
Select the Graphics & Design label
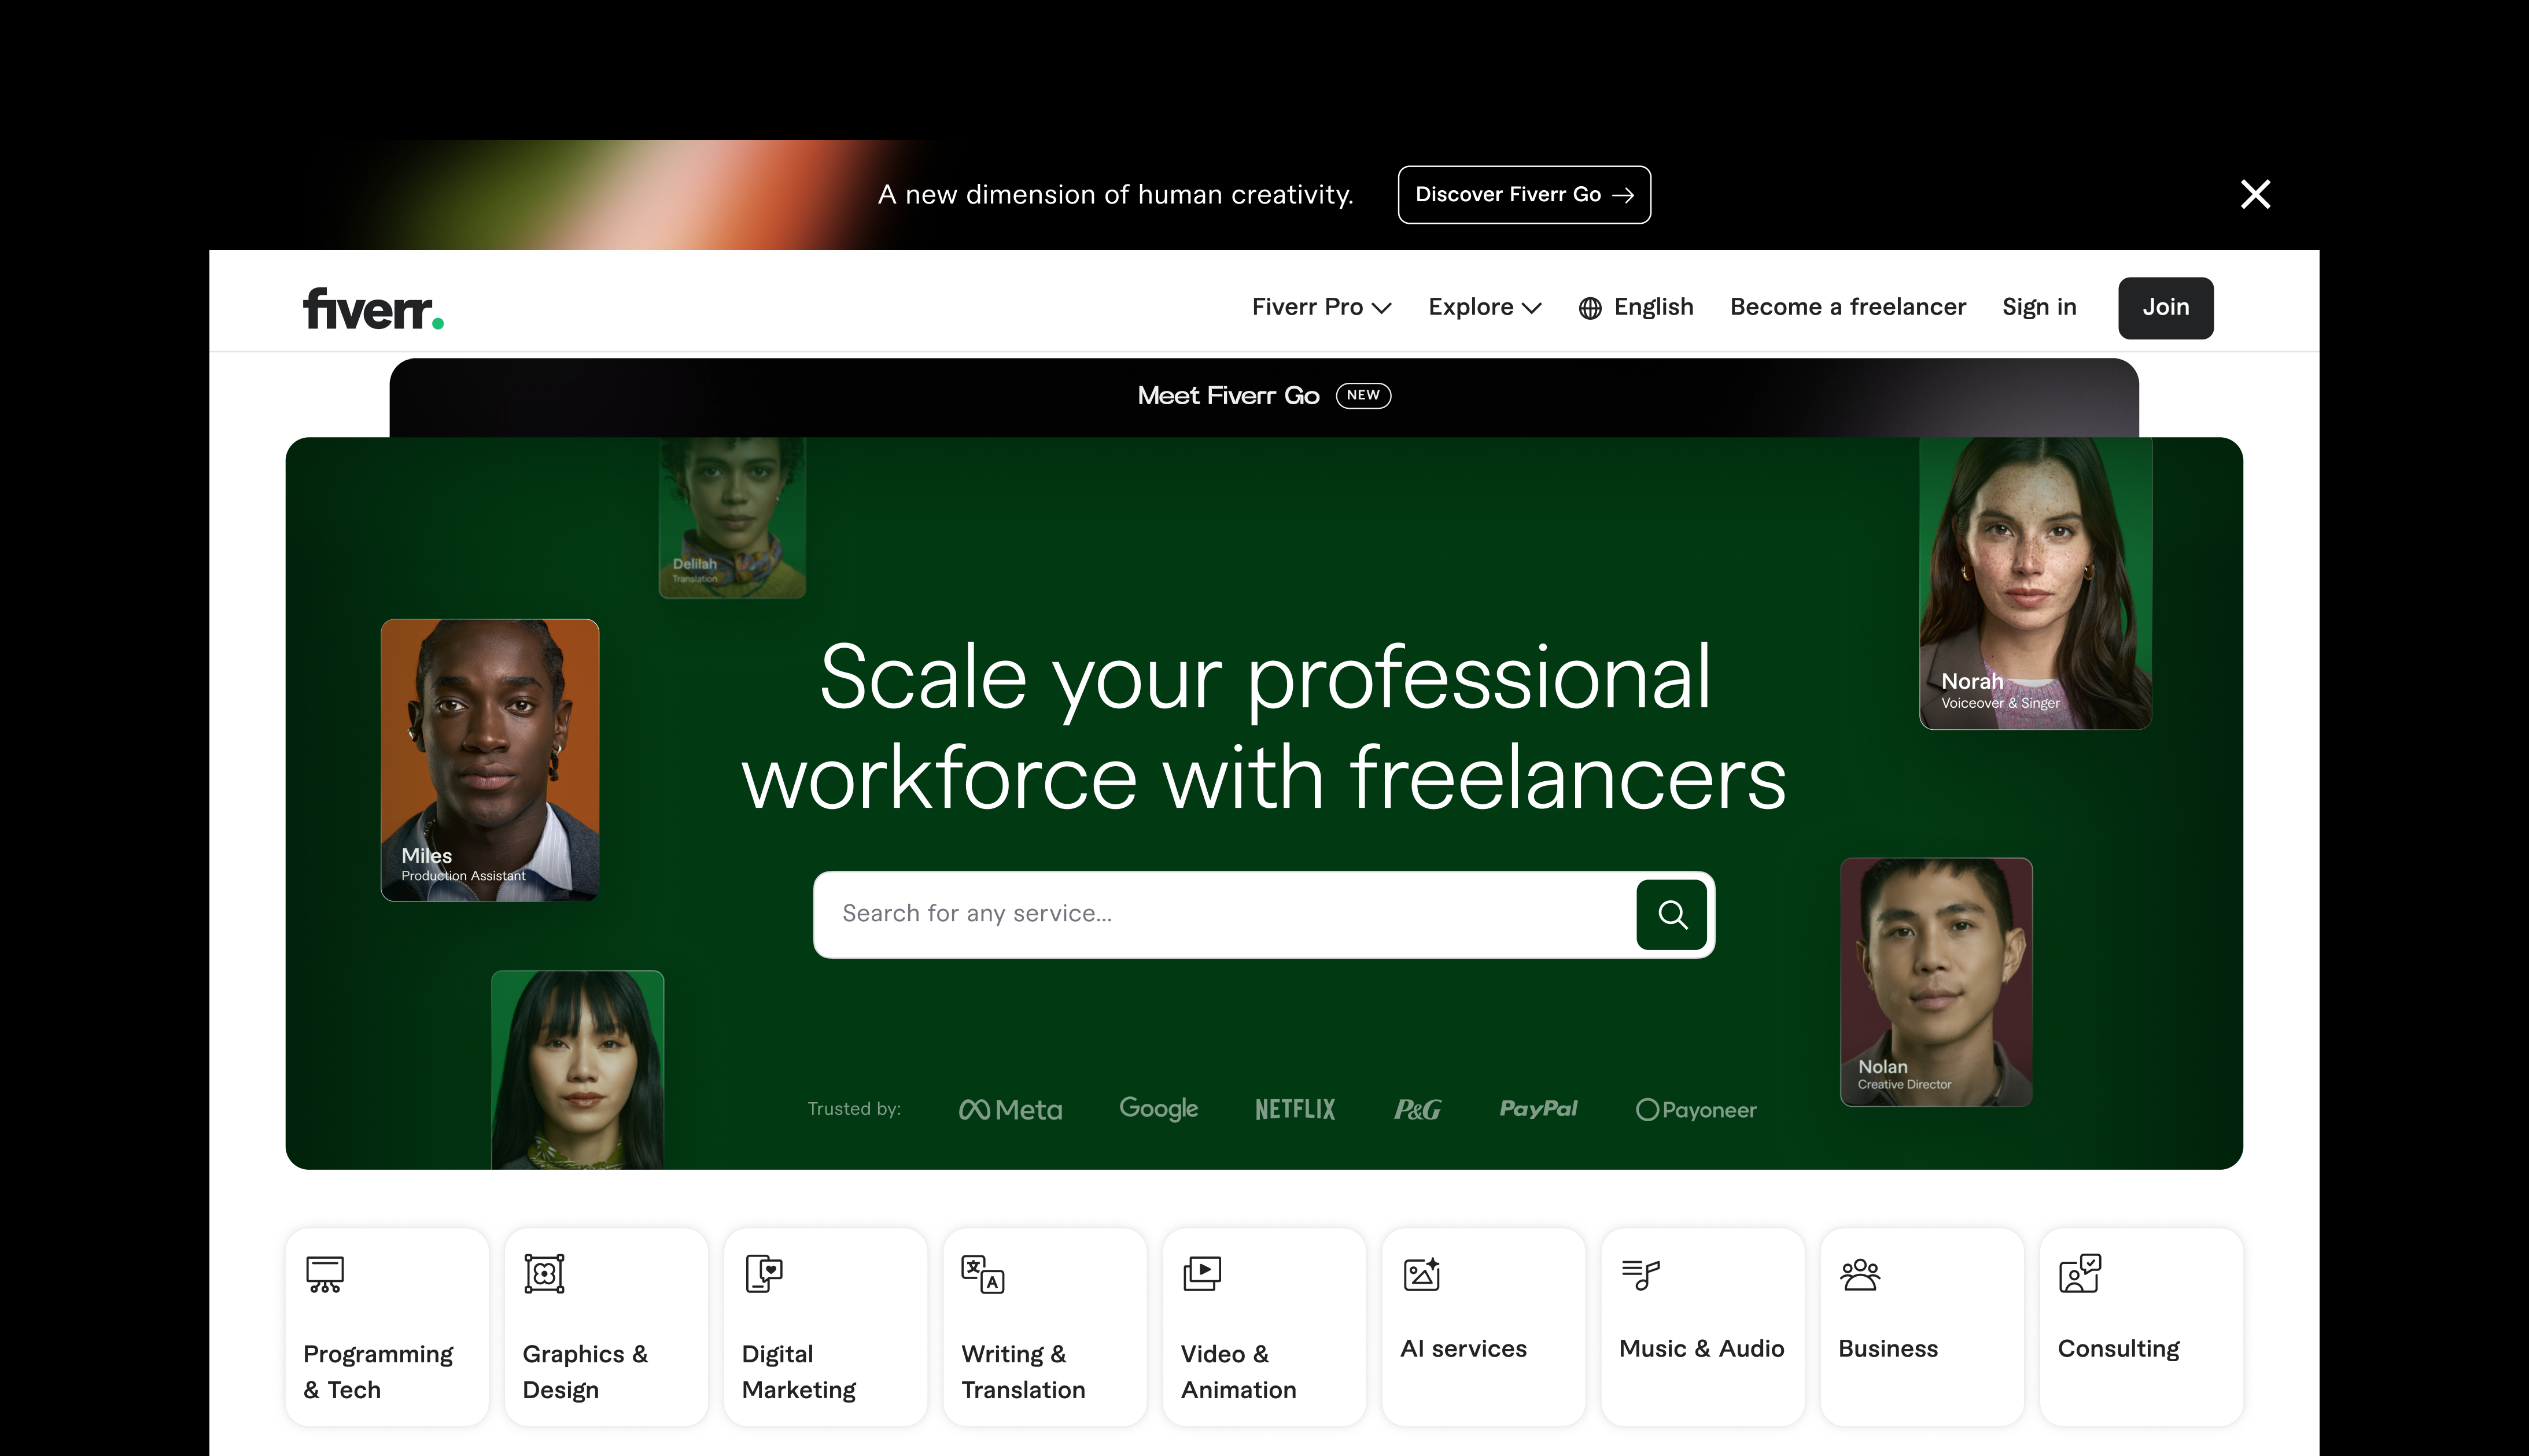[x=585, y=1372]
